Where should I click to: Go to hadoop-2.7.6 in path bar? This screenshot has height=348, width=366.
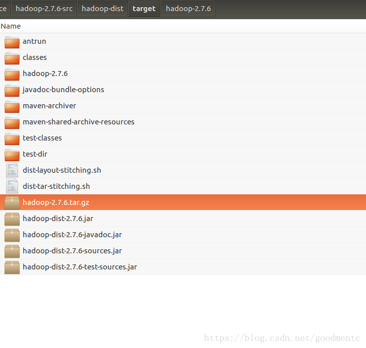point(188,9)
